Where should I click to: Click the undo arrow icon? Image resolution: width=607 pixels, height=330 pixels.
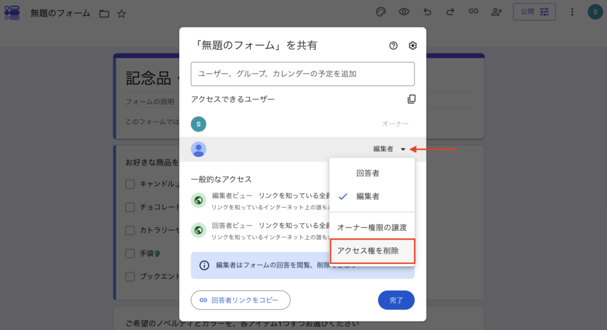pos(427,12)
